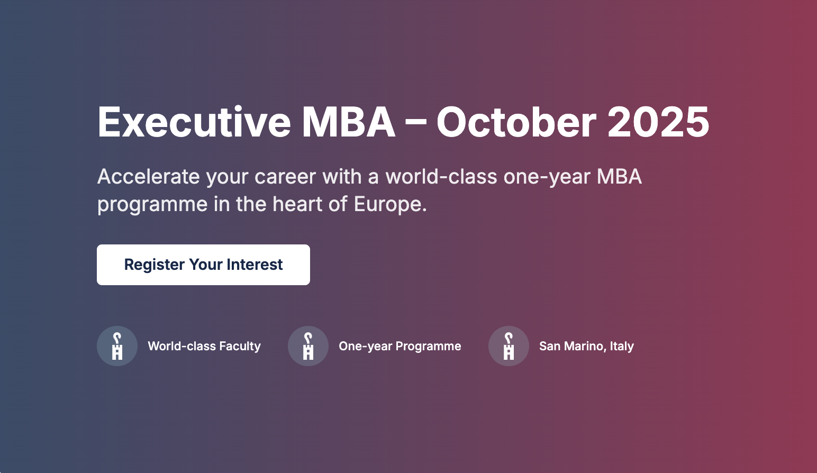Tap the tower icon beside San Marino, Italy
Image resolution: width=817 pixels, height=473 pixels.
[x=509, y=346]
